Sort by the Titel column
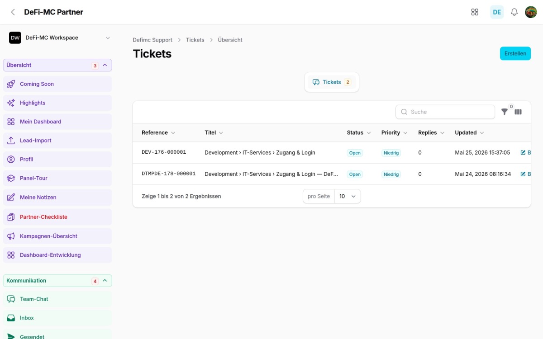Viewport: 543px width, 339px height. click(214, 132)
